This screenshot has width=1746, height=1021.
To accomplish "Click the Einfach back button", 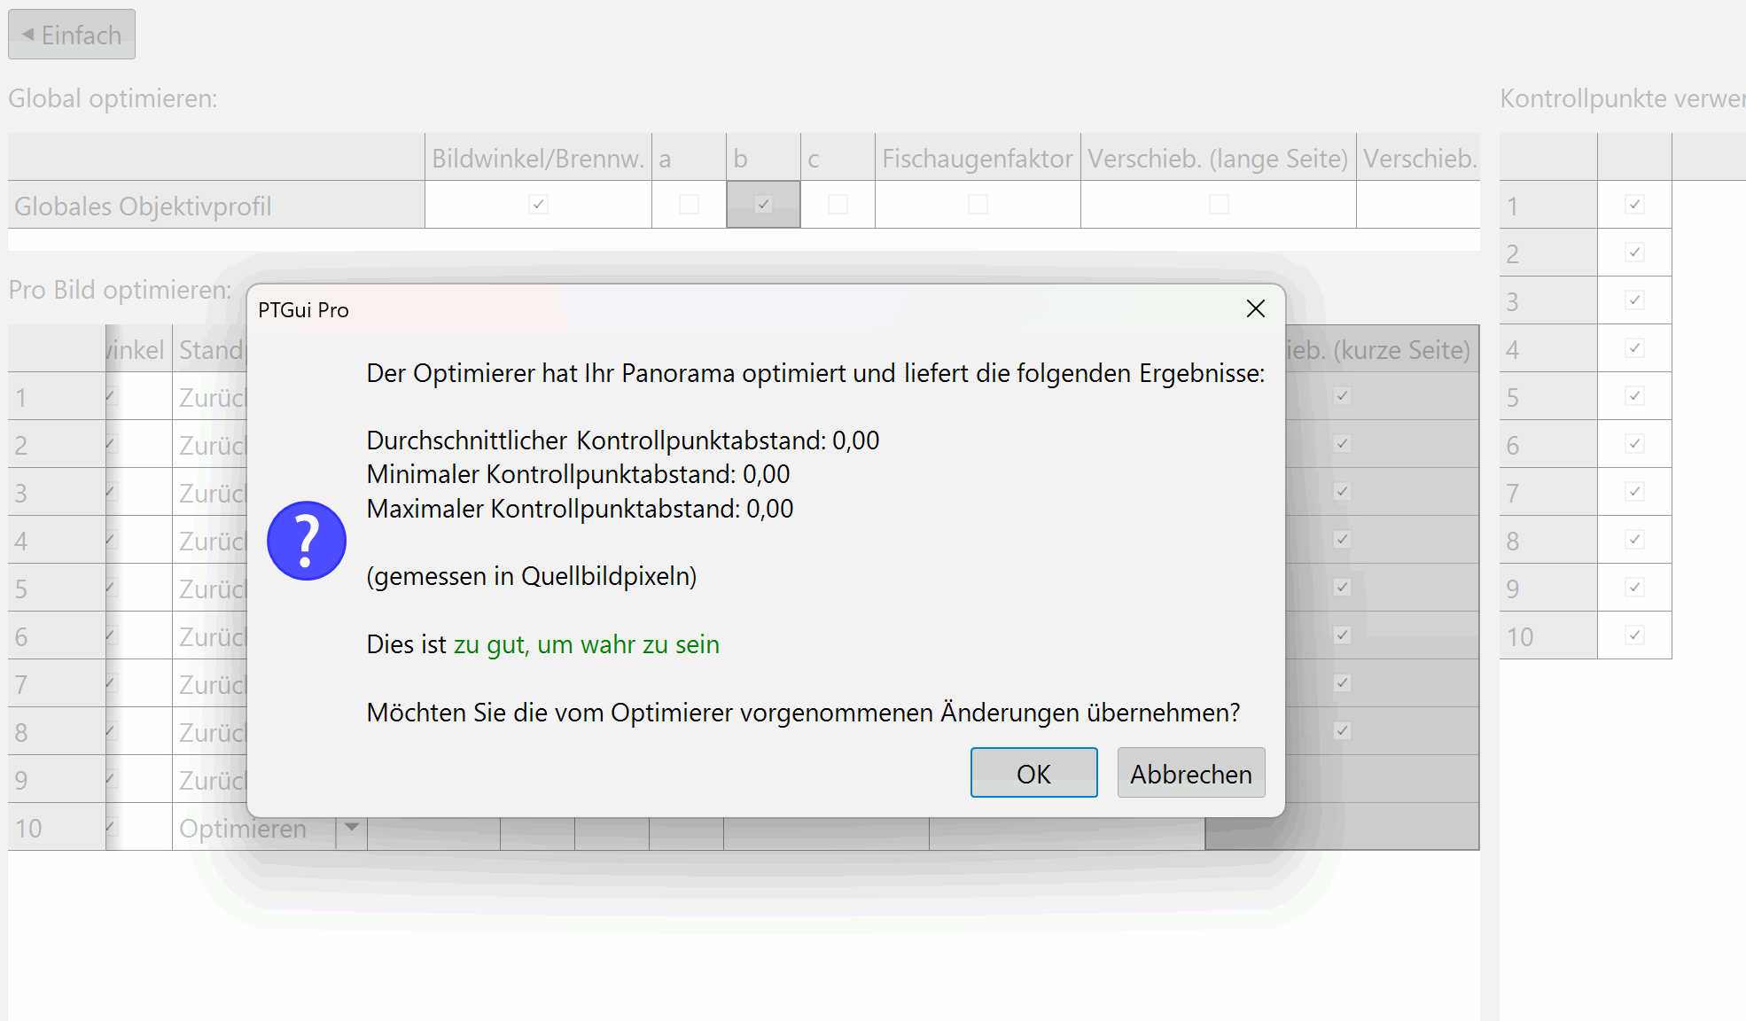I will (72, 35).
